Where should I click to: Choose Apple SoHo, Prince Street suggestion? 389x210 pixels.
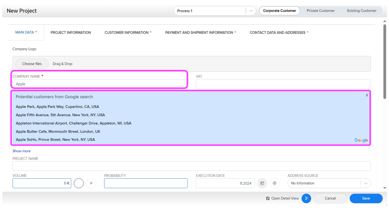point(55,140)
